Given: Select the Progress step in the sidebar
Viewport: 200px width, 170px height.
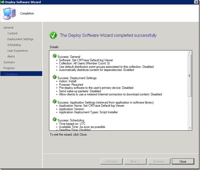Looking at the screenshot, I should point(9,68).
